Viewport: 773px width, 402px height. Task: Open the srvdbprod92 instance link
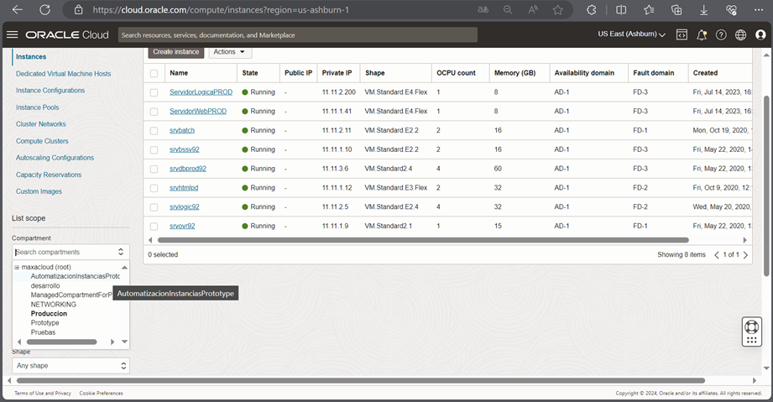click(188, 169)
